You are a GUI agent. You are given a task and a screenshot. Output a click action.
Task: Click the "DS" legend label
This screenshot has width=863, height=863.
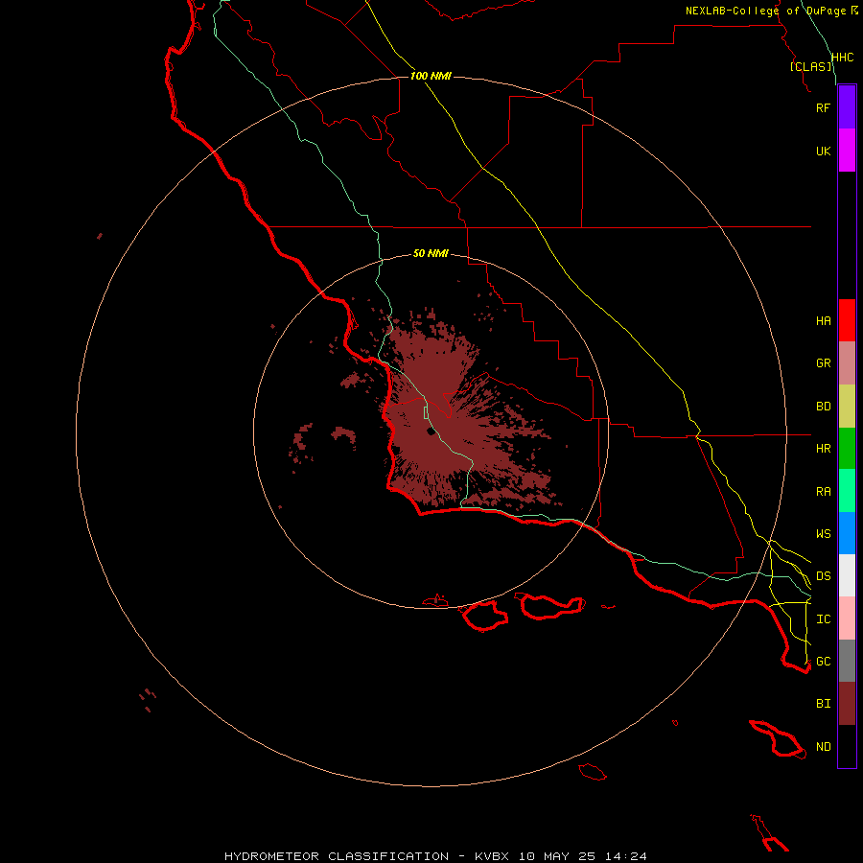(x=823, y=576)
